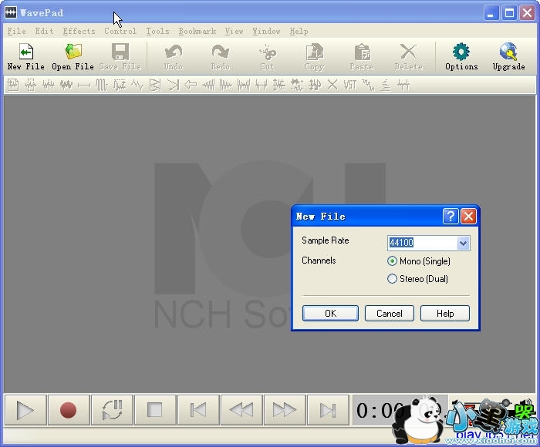Expand the Sample Rate dropdown arrow
This screenshot has height=447, width=540.
tap(463, 243)
